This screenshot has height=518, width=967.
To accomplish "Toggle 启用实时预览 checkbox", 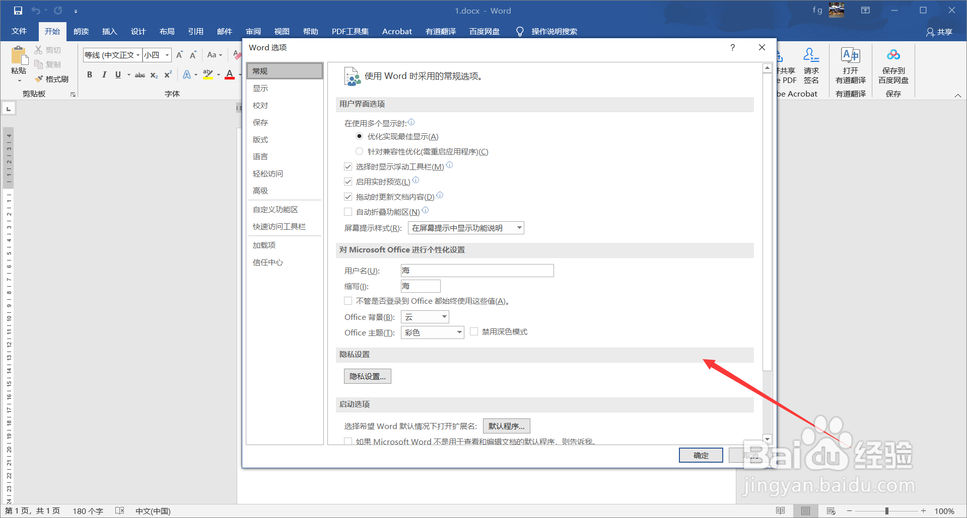I will (x=348, y=182).
